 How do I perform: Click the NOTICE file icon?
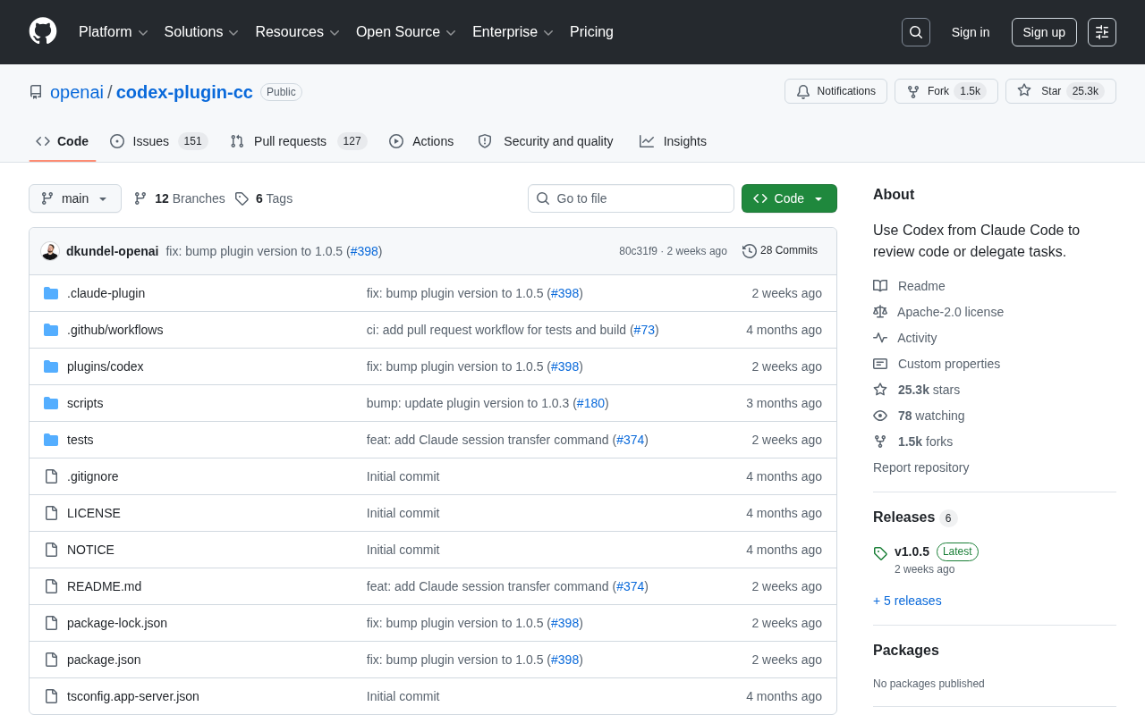(51, 550)
